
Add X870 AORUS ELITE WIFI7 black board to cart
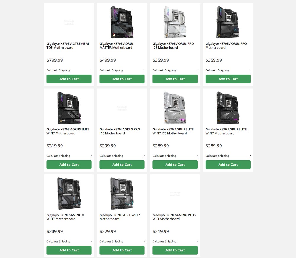coord(228,165)
